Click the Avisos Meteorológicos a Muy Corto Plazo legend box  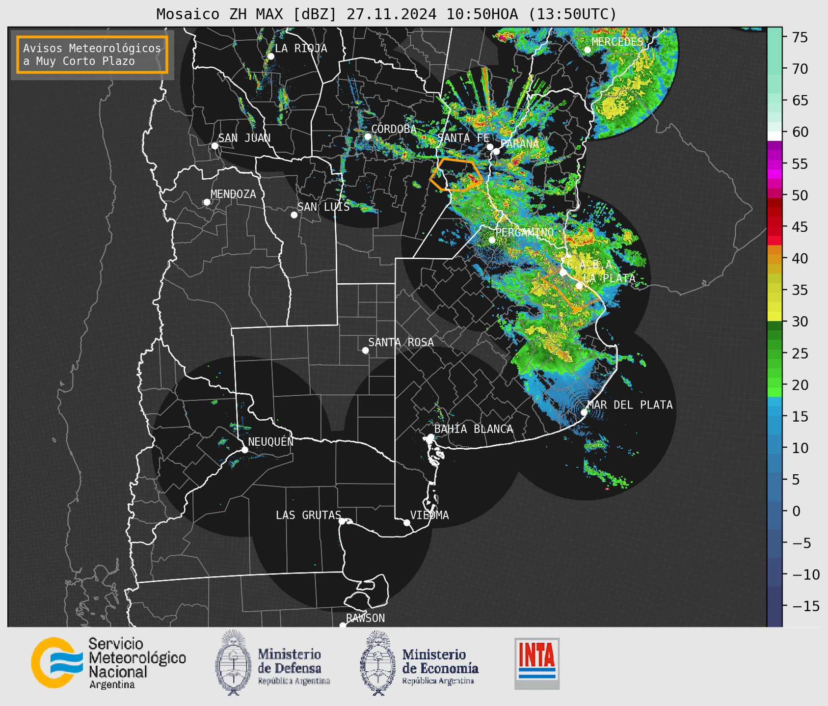point(92,54)
